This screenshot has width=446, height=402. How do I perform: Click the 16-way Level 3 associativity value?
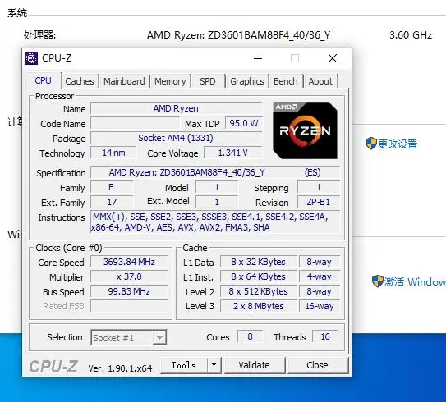(x=320, y=306)
